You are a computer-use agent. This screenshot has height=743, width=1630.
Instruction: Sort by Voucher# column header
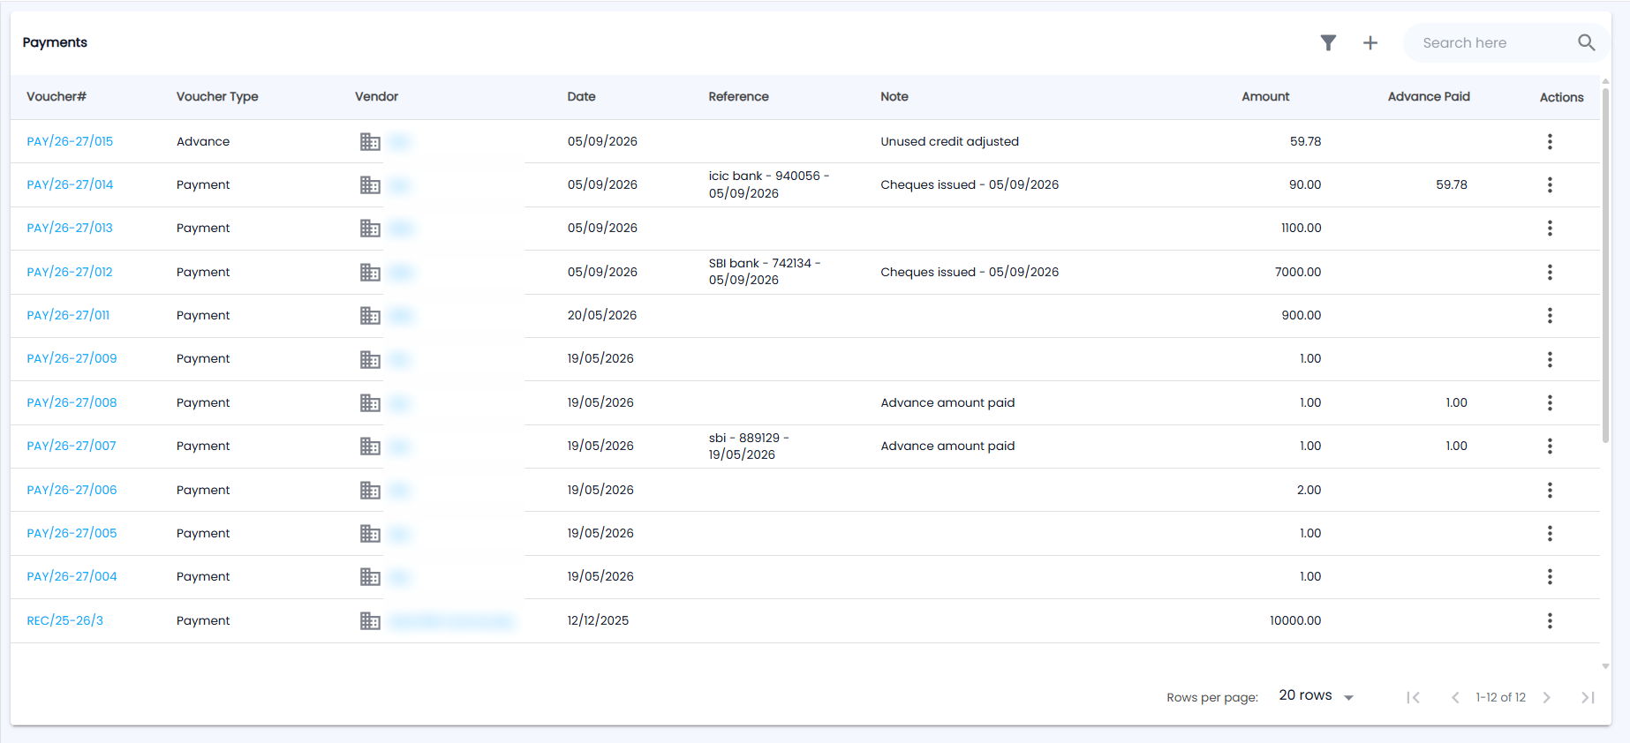pos(57,96)
